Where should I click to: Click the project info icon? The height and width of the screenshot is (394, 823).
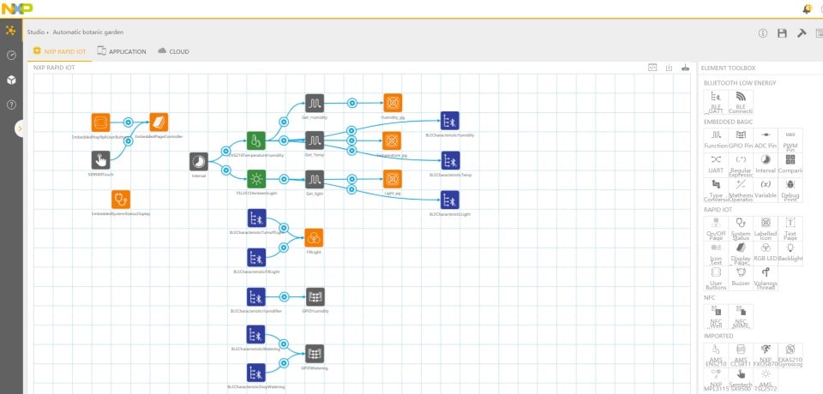[x=762, y=33]
